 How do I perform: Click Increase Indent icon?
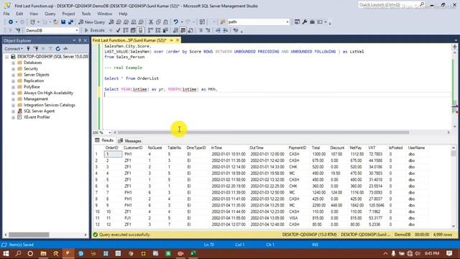(x=225, y=30)
